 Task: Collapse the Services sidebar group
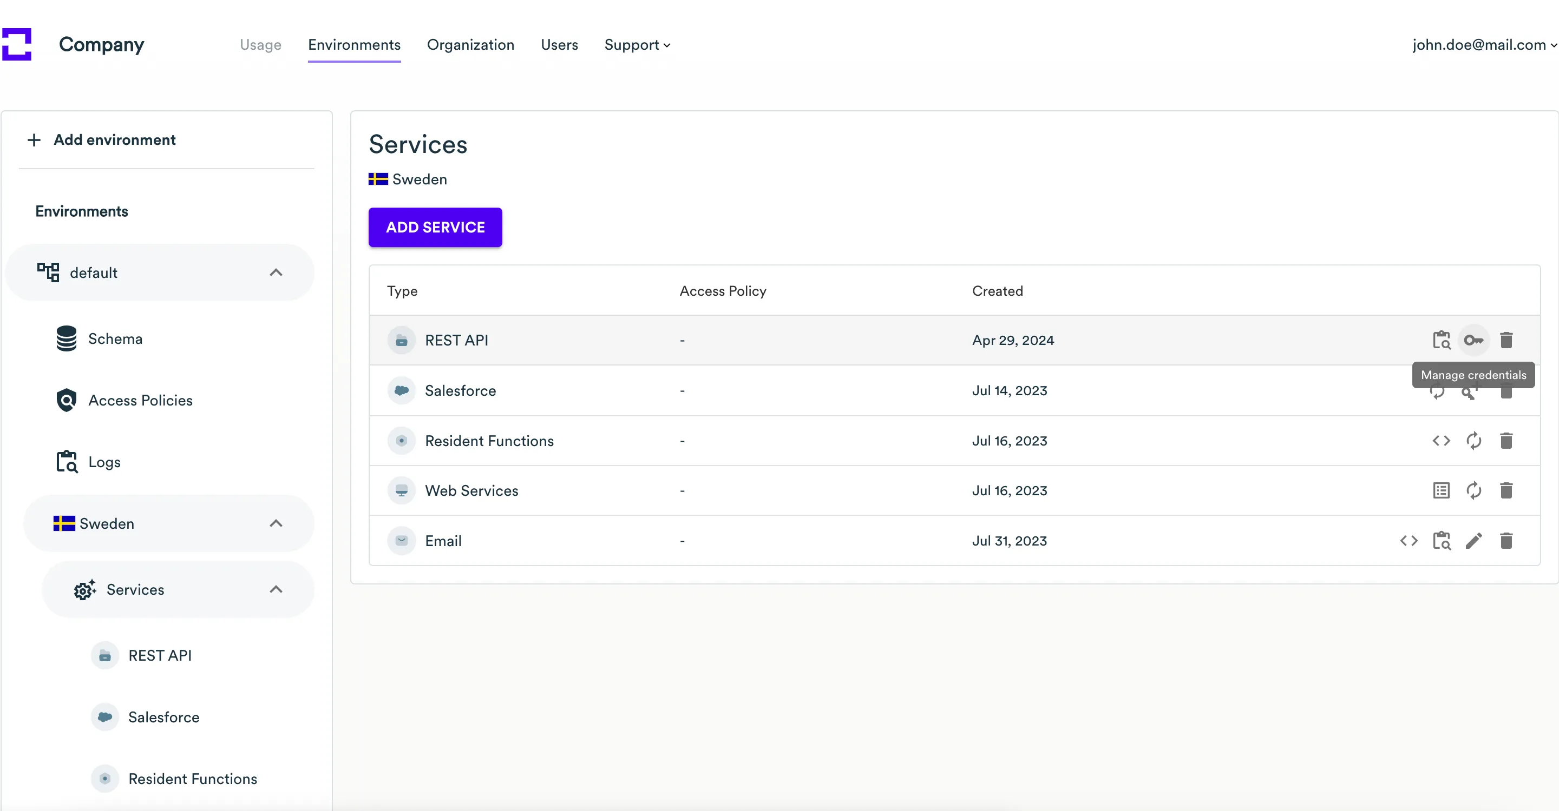pos(276,589)
